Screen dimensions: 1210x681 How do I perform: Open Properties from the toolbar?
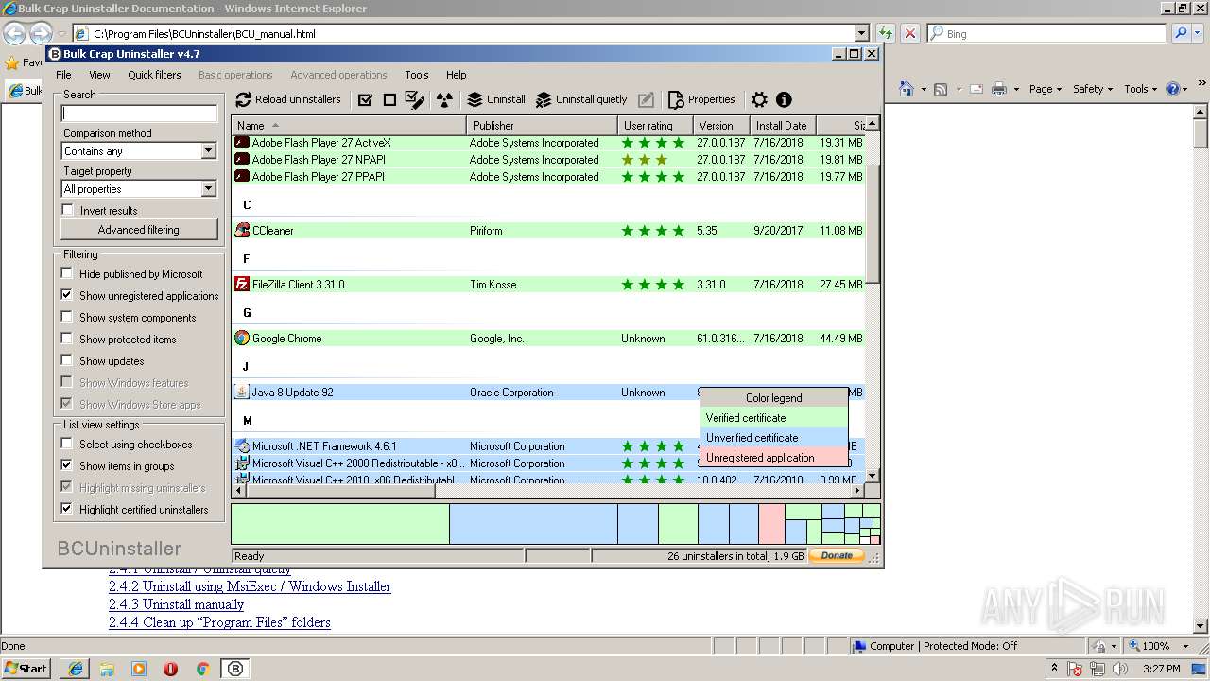pos(701,99)
